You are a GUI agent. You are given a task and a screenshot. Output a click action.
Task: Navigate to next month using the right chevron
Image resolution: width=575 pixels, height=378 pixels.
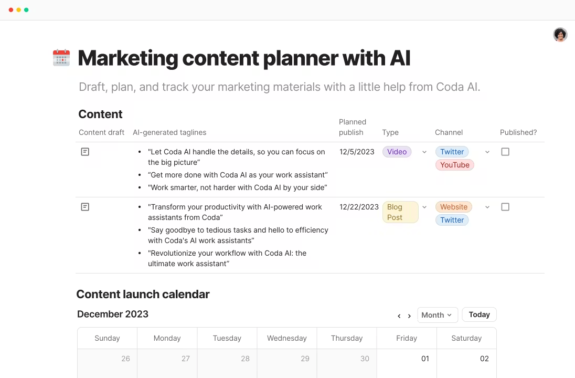409,316
